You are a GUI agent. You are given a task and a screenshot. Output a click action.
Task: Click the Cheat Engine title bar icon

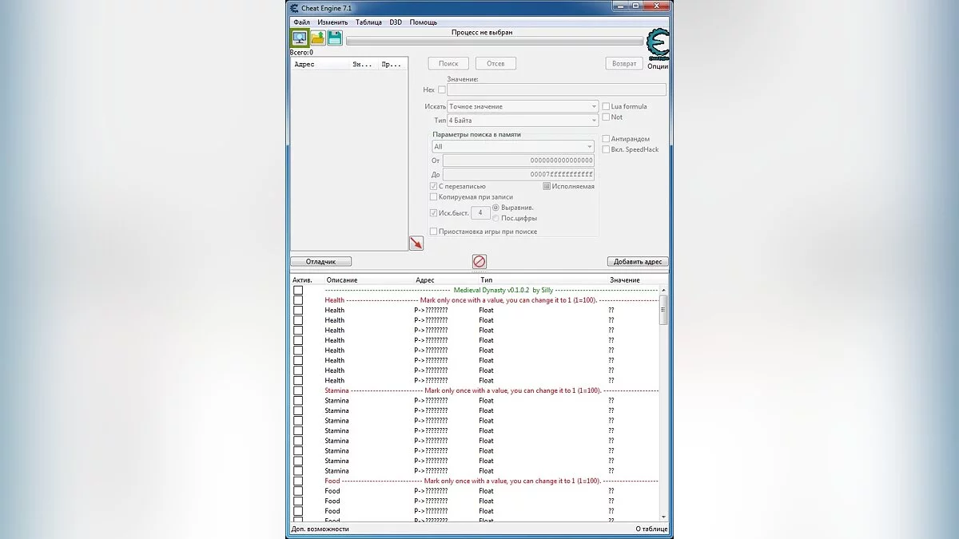pos(294,8)
